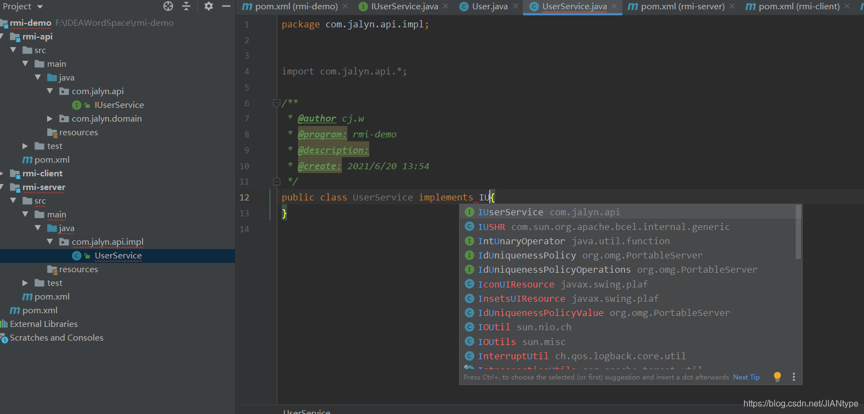Choose IdUniquenessPolicyOperations completion suggestion
This screenshot has width=864, height=414.
click(x=627, y=269)
